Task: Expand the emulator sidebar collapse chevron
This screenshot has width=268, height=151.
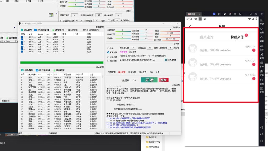Action: click(261, 14)
